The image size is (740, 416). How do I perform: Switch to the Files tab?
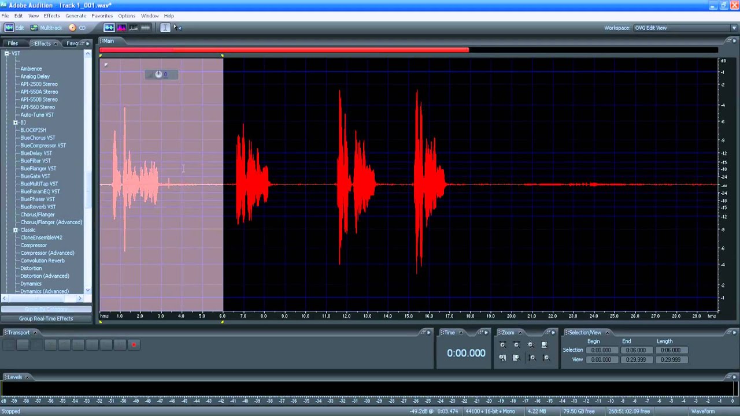[x=13, y=43]
